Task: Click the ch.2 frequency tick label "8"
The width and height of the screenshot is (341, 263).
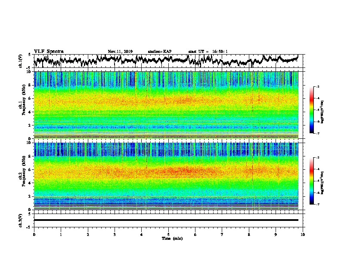Action: (30, 156)
